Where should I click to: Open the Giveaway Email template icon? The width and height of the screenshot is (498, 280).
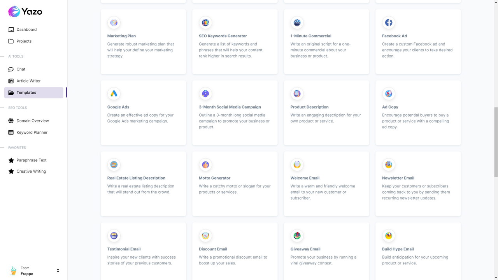(x=297, y=235)
